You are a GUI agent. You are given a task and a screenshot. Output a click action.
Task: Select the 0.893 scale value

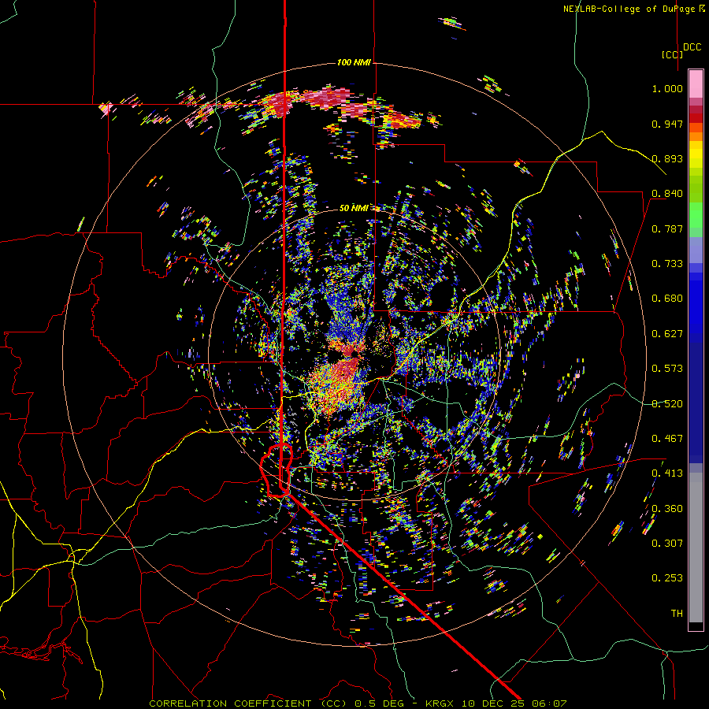(667, 158)
